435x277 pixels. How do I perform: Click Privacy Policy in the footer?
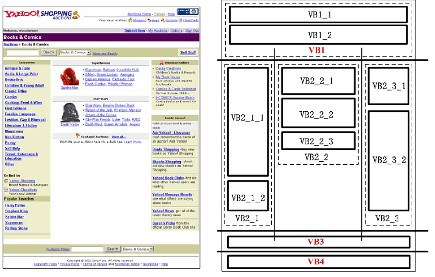point(70,264)
